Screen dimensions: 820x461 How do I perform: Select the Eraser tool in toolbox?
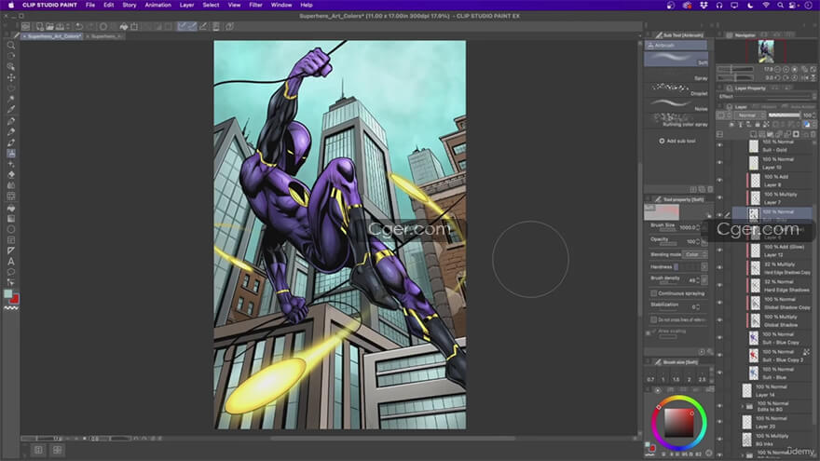point(11,175)
